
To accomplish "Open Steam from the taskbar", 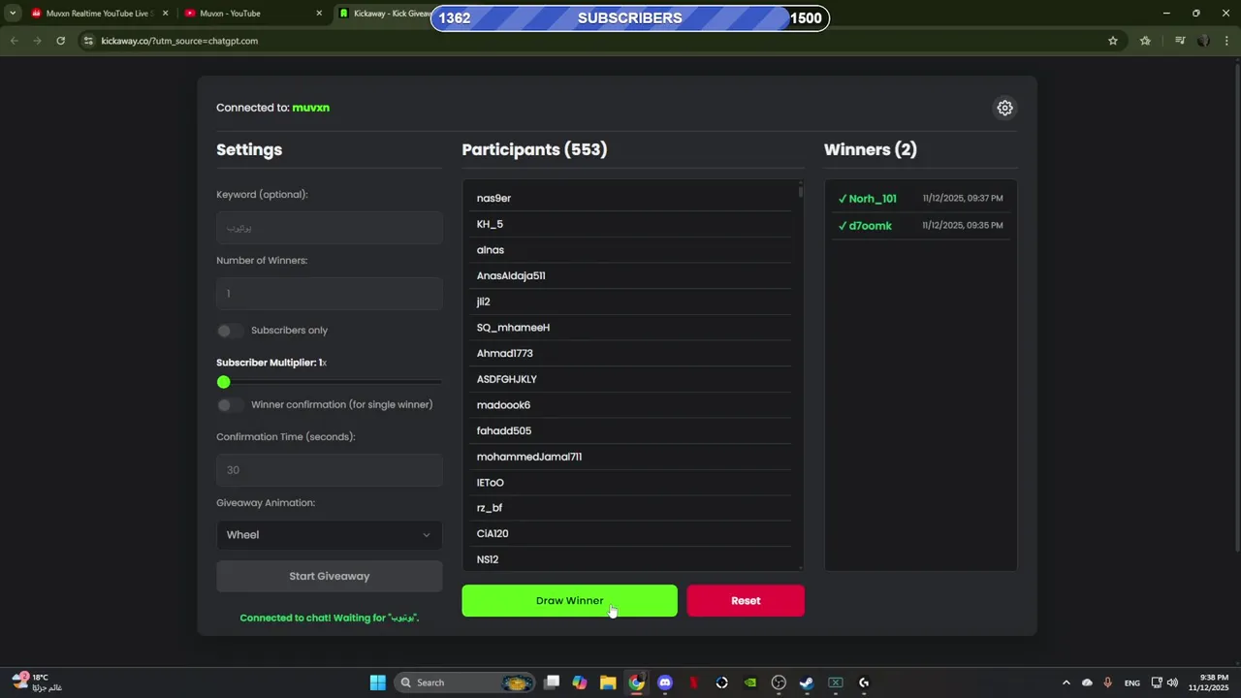I will tap(807, 682).
